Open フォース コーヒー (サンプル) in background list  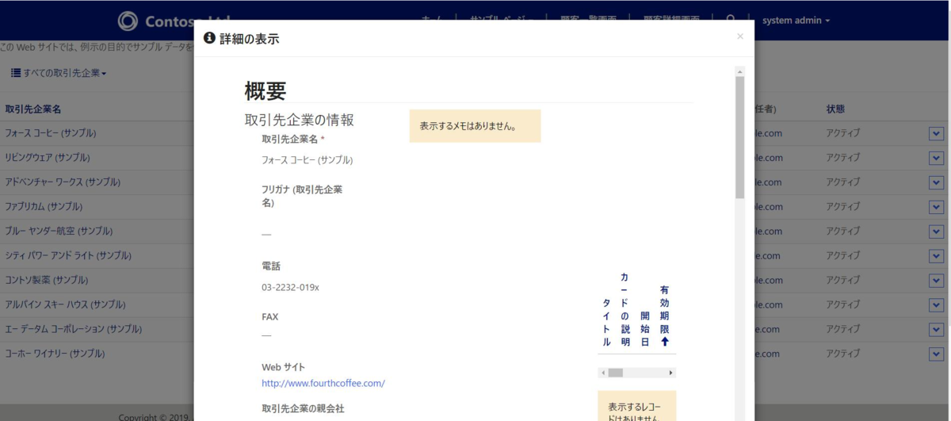(51, 133)
